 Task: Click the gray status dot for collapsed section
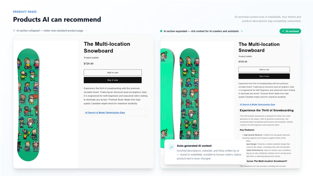point(14,31)
